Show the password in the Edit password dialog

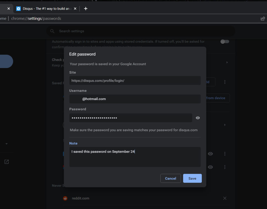[198, 118]
